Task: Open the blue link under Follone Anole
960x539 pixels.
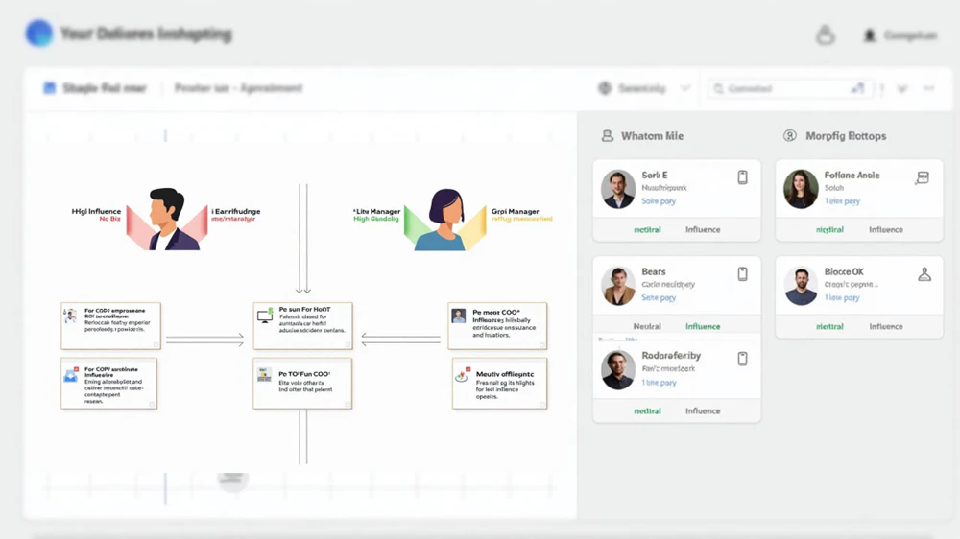Action: (842, 200)
